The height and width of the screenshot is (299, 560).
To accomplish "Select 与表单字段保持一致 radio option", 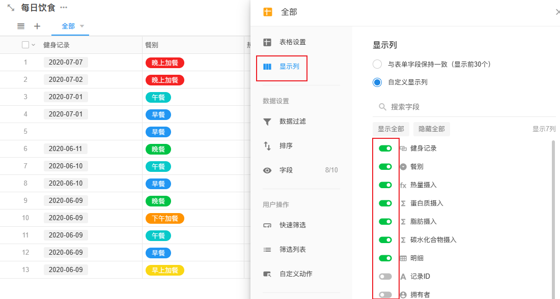I will [377, 64].
